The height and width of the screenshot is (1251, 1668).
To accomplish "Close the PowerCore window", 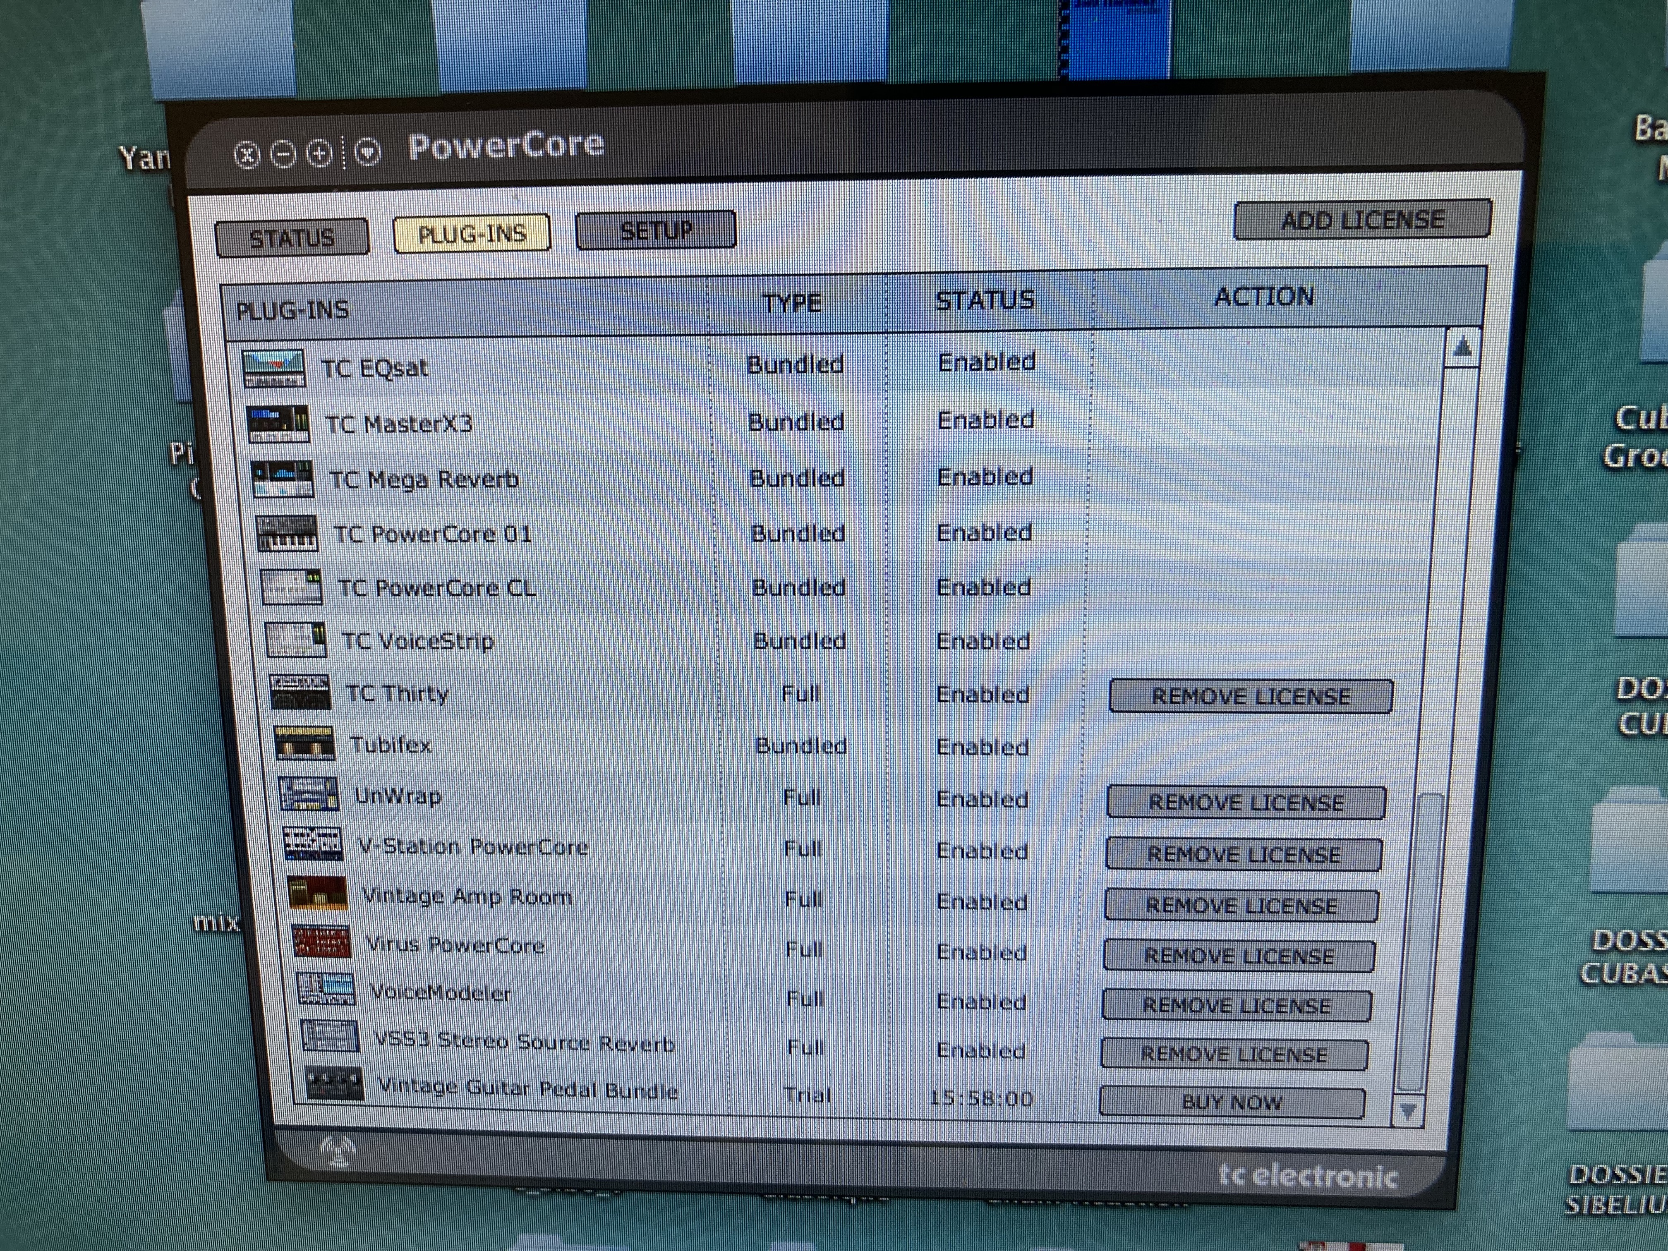I will click(x=247, y=156).
